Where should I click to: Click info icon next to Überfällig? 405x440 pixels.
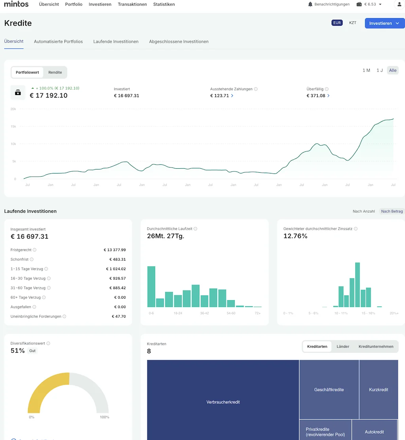tap(327, 89)
